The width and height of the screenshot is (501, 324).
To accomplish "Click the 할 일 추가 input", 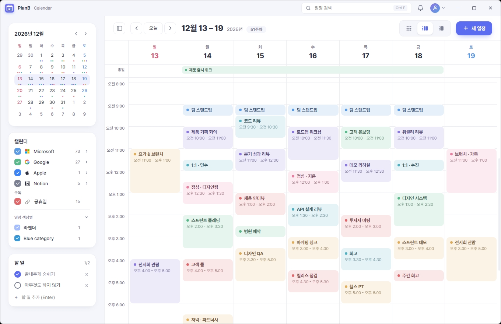I will point(52,297).
